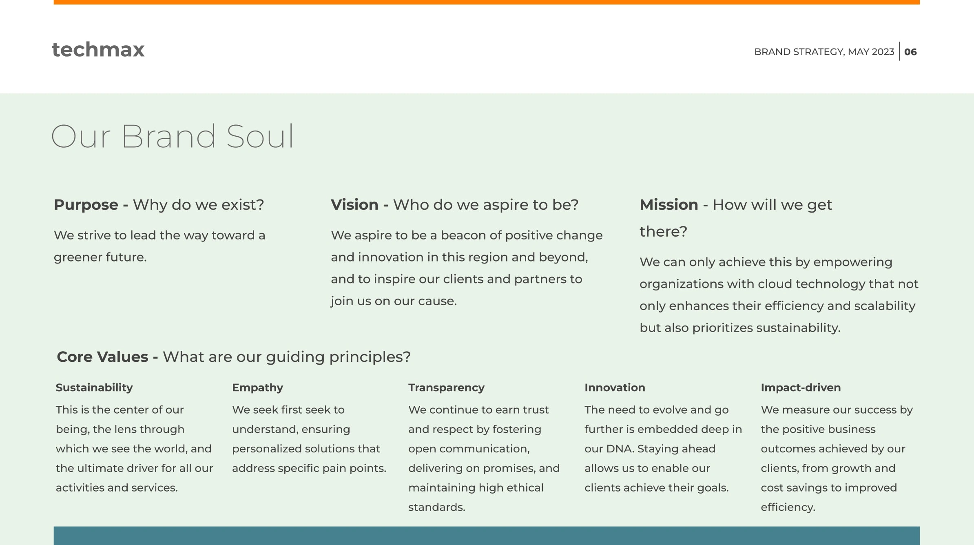The height and width of the screenshot is (545, 974).
Task: Click the teal footer bar
Action: coord(487,536)
